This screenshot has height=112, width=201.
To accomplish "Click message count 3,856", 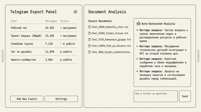I will coord(49,60).
